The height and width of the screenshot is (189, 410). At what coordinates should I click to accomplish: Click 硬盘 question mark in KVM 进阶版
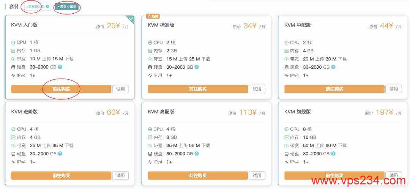tap(60, 154)
